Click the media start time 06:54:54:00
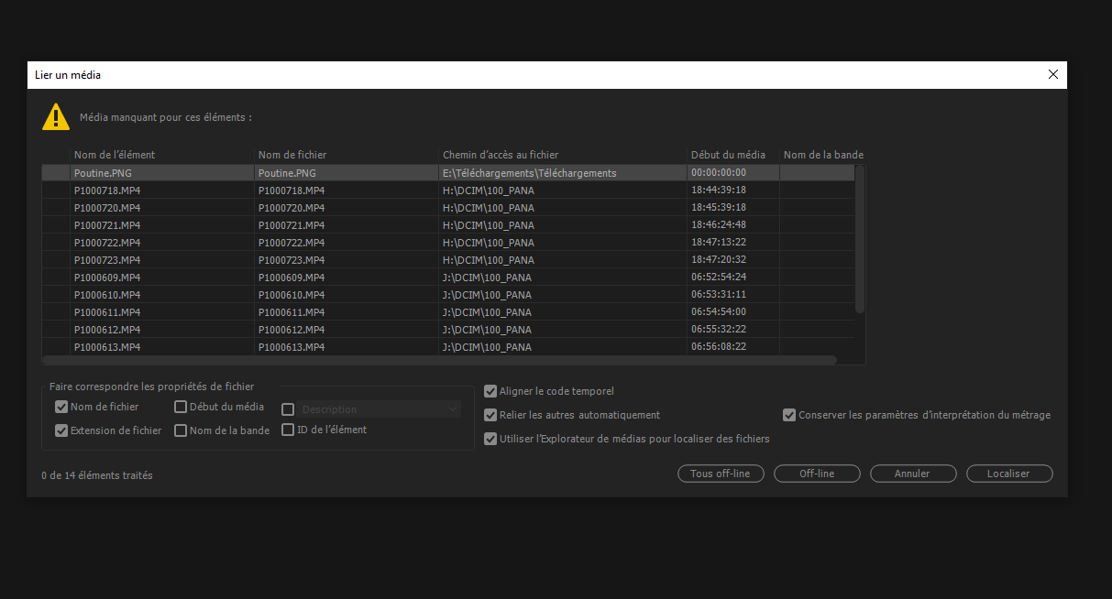The width and height of the screenshot is (1112, 599). 719,312
